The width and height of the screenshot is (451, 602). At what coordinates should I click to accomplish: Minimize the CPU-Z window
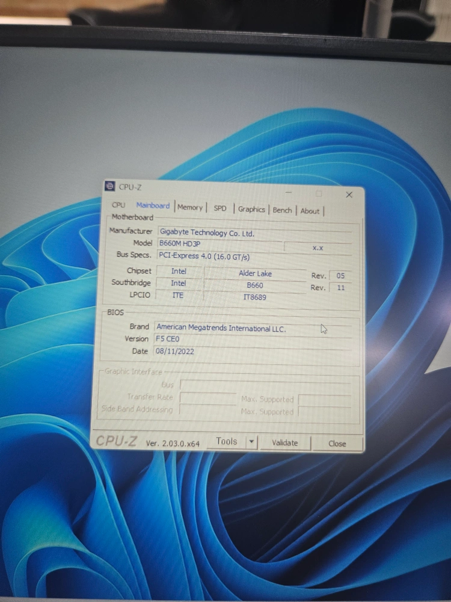pos(289,193)
